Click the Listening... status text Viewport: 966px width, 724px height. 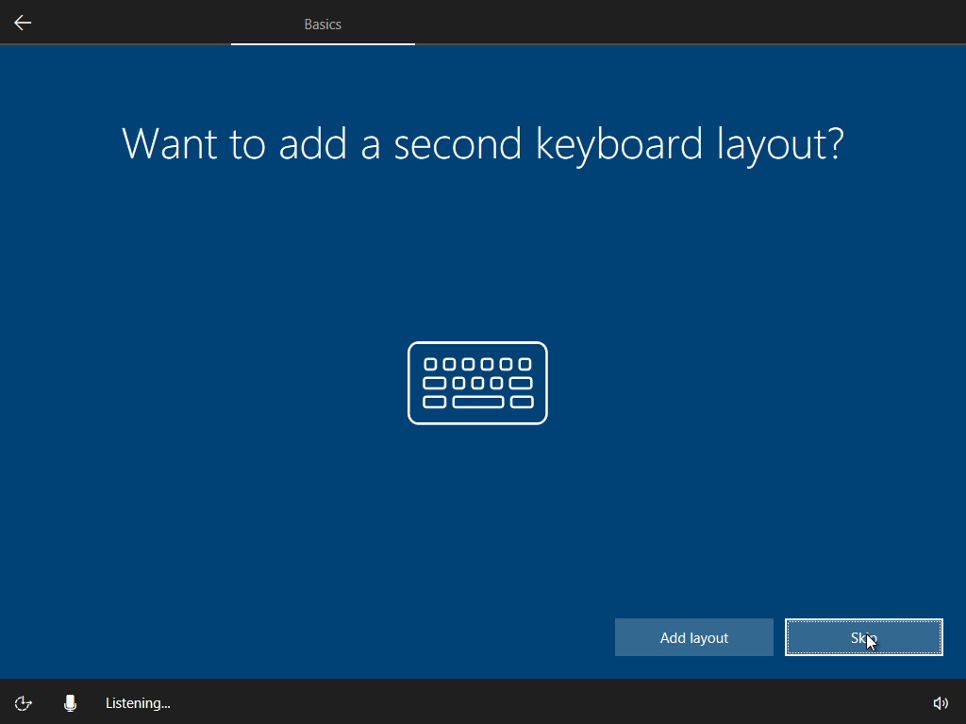tap(138, 703)
